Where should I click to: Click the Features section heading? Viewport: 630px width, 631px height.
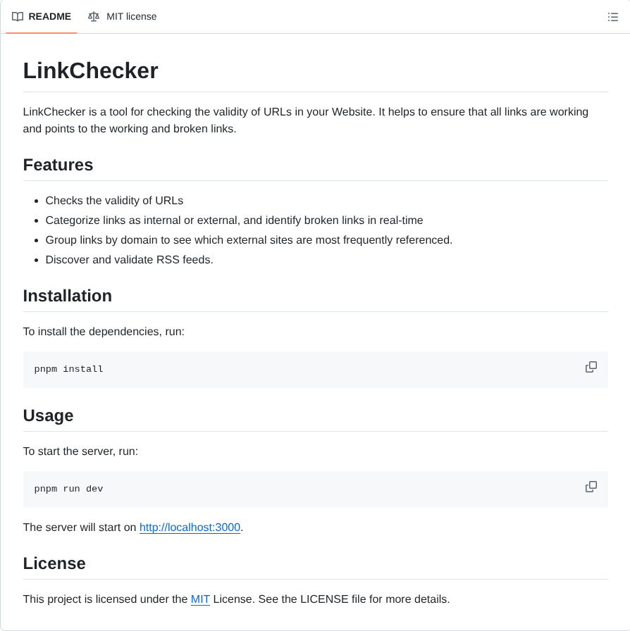point(58,165)
